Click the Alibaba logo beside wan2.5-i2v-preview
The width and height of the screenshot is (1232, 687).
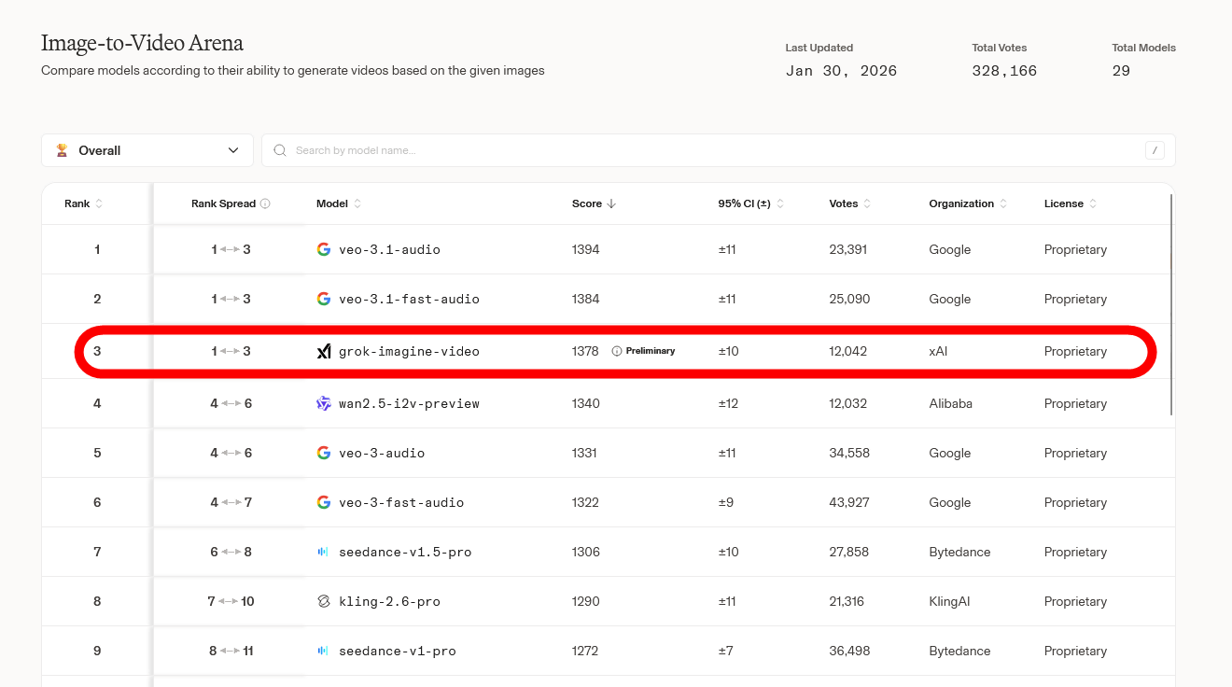324,404
